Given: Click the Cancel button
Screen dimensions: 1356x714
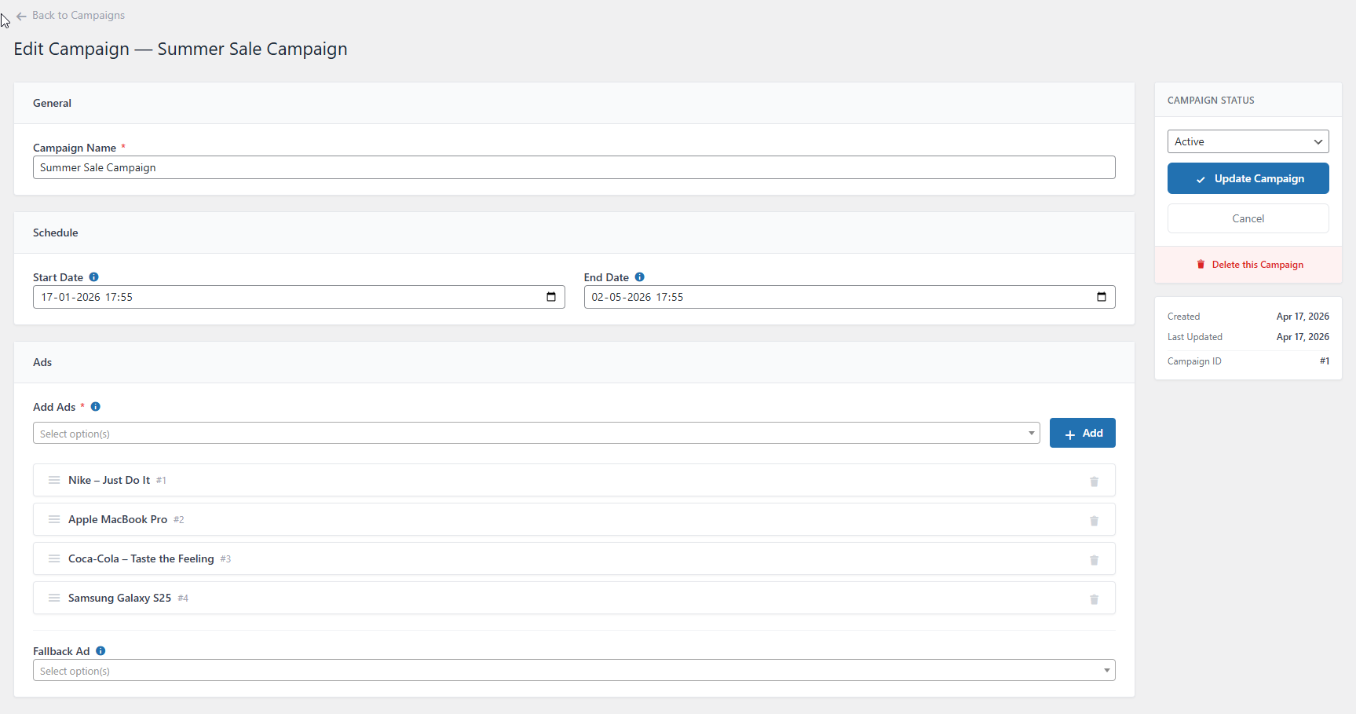Looking at the screenshot, I should [x=1248, y=218].
